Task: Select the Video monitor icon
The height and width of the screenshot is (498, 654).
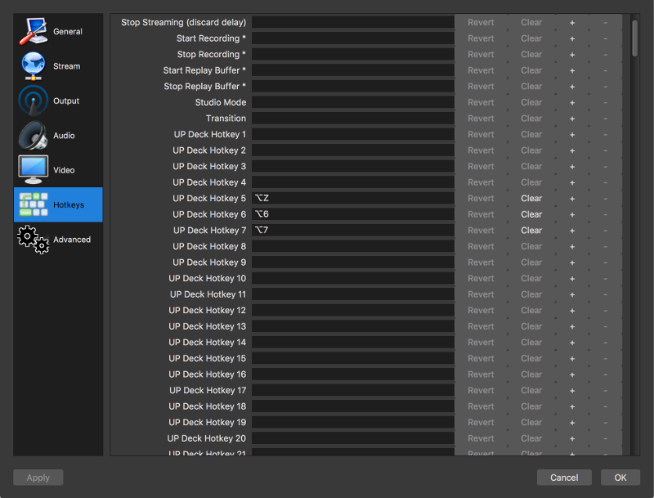Action: [34, 170]
